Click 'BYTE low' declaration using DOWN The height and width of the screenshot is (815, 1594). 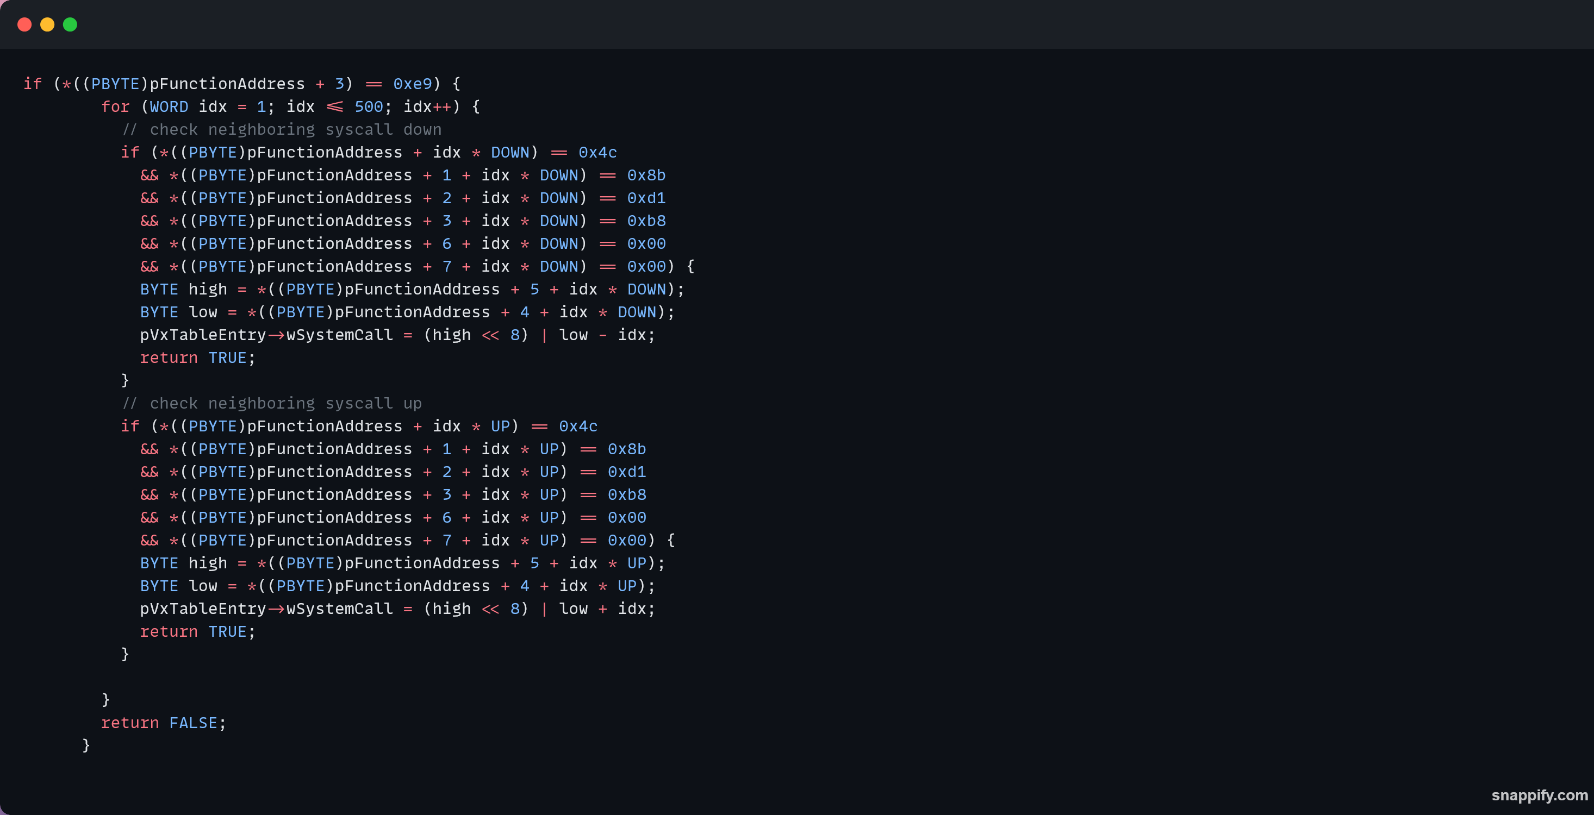pyautogui.click(x=407, y=312)
